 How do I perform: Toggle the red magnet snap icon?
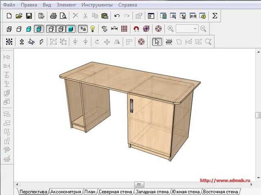[x=136, y=29]
